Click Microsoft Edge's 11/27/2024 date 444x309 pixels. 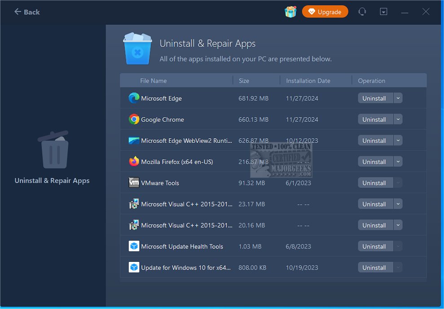tap(302, 98)
